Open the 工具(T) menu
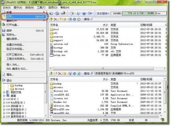This screenshot has width=171, height=126. click(41, 8)
